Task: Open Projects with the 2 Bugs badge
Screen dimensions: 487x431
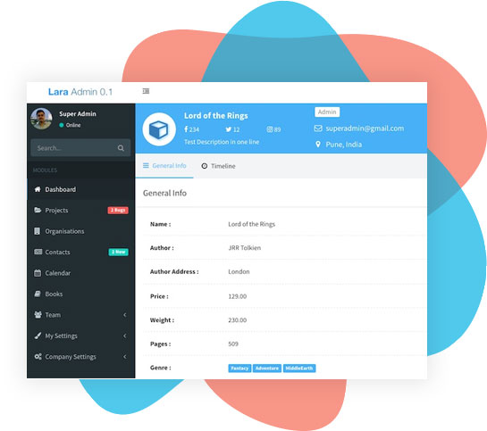Action: point(81,211)
